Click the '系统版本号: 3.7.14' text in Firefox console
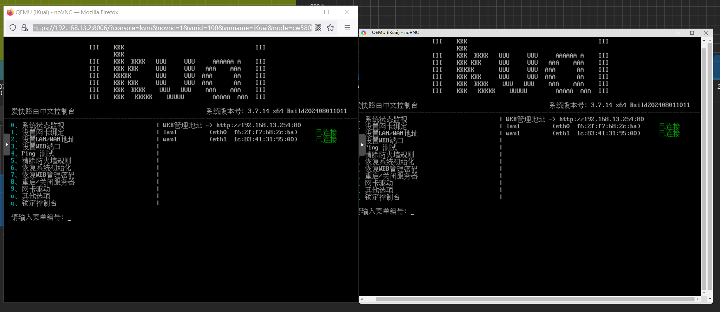This screenshot has width=720, height=312. click(277, 111)
